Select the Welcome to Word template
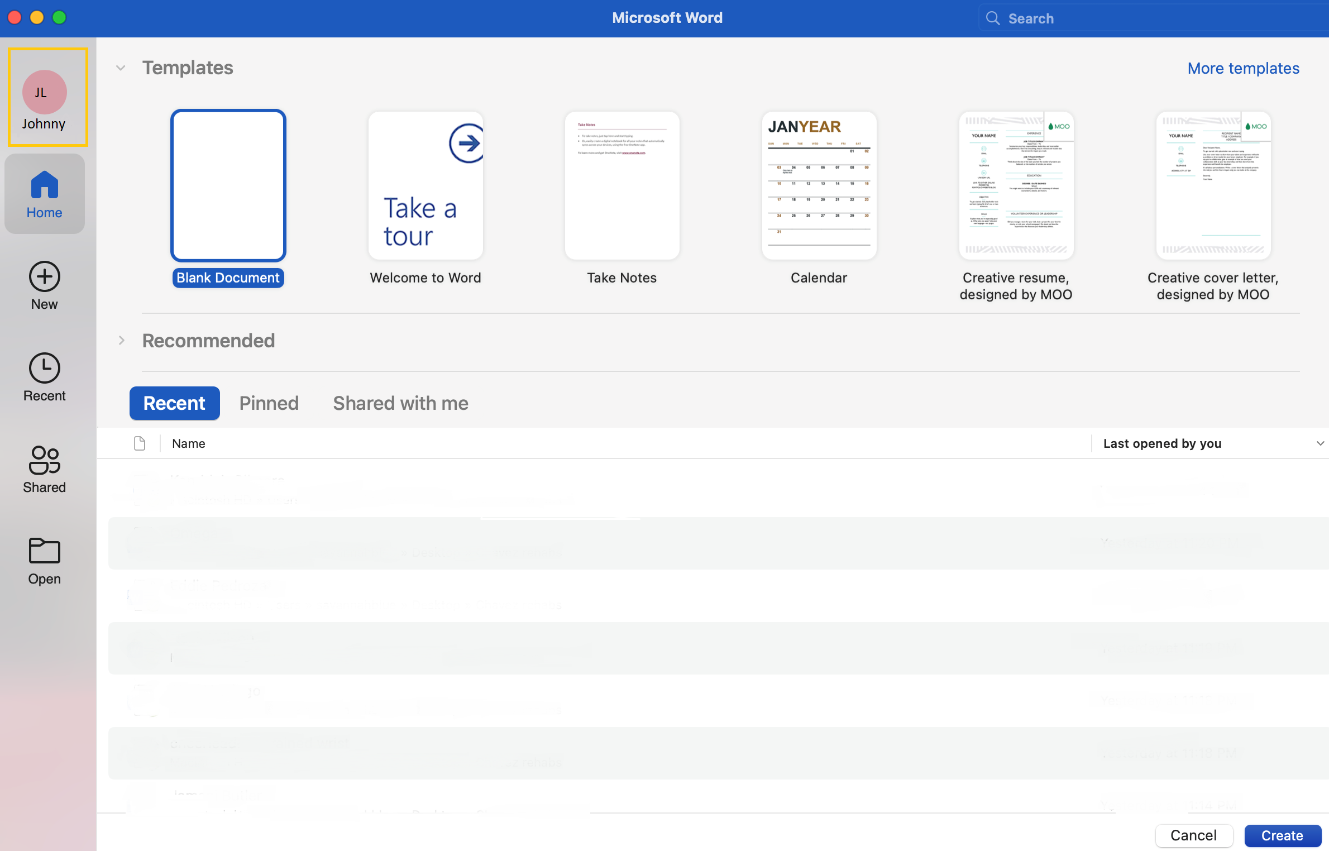The width and height of the screenshot is (1329, 851). tap(426, 198)
